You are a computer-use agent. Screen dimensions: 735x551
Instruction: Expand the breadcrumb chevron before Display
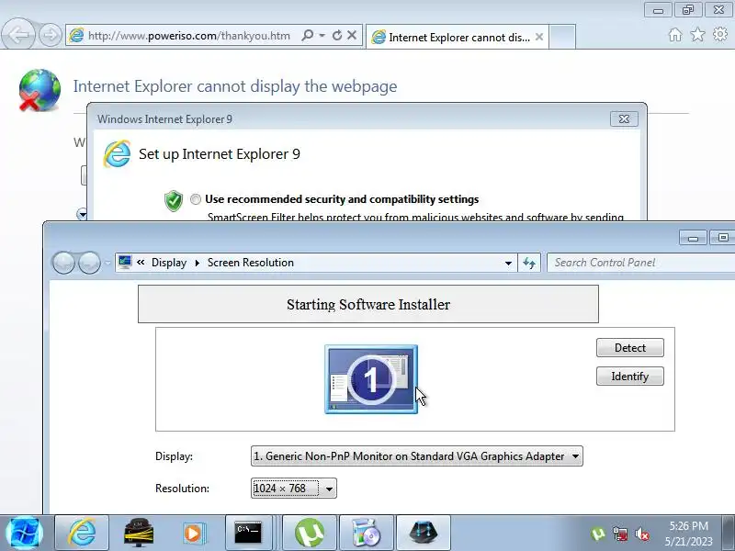(141, 263)
